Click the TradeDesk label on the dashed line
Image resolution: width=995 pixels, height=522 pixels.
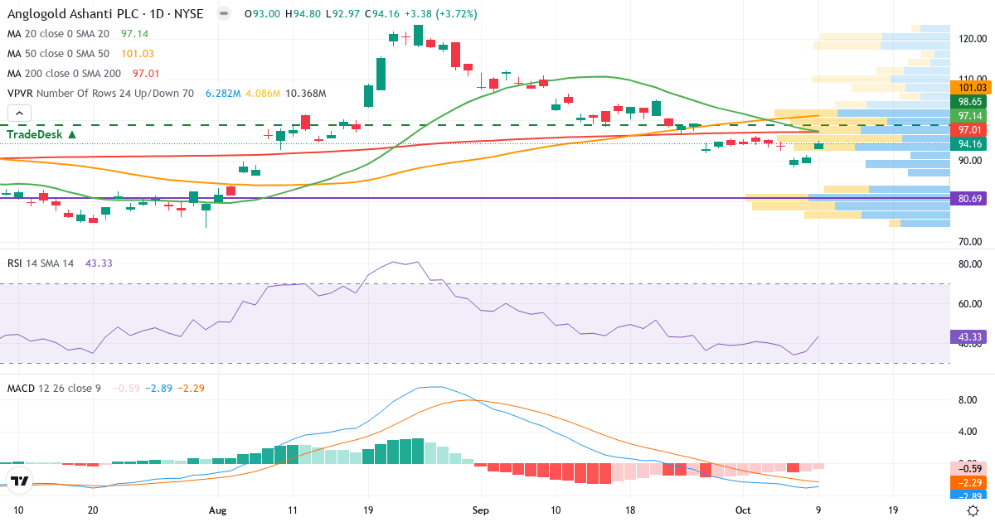[x=41, y=133]
